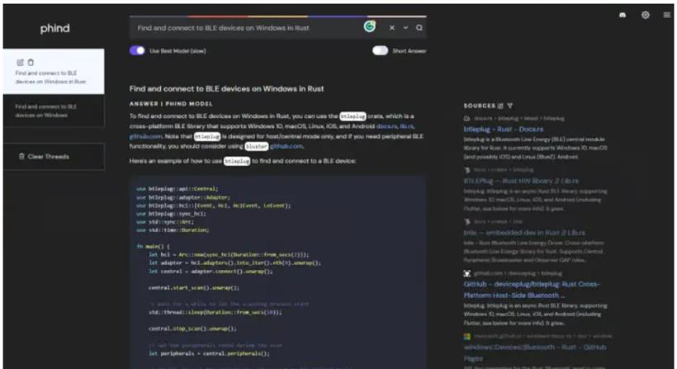Click the SOURCES heading text
Screen dimensions: 677x369
tap(479, 106)
